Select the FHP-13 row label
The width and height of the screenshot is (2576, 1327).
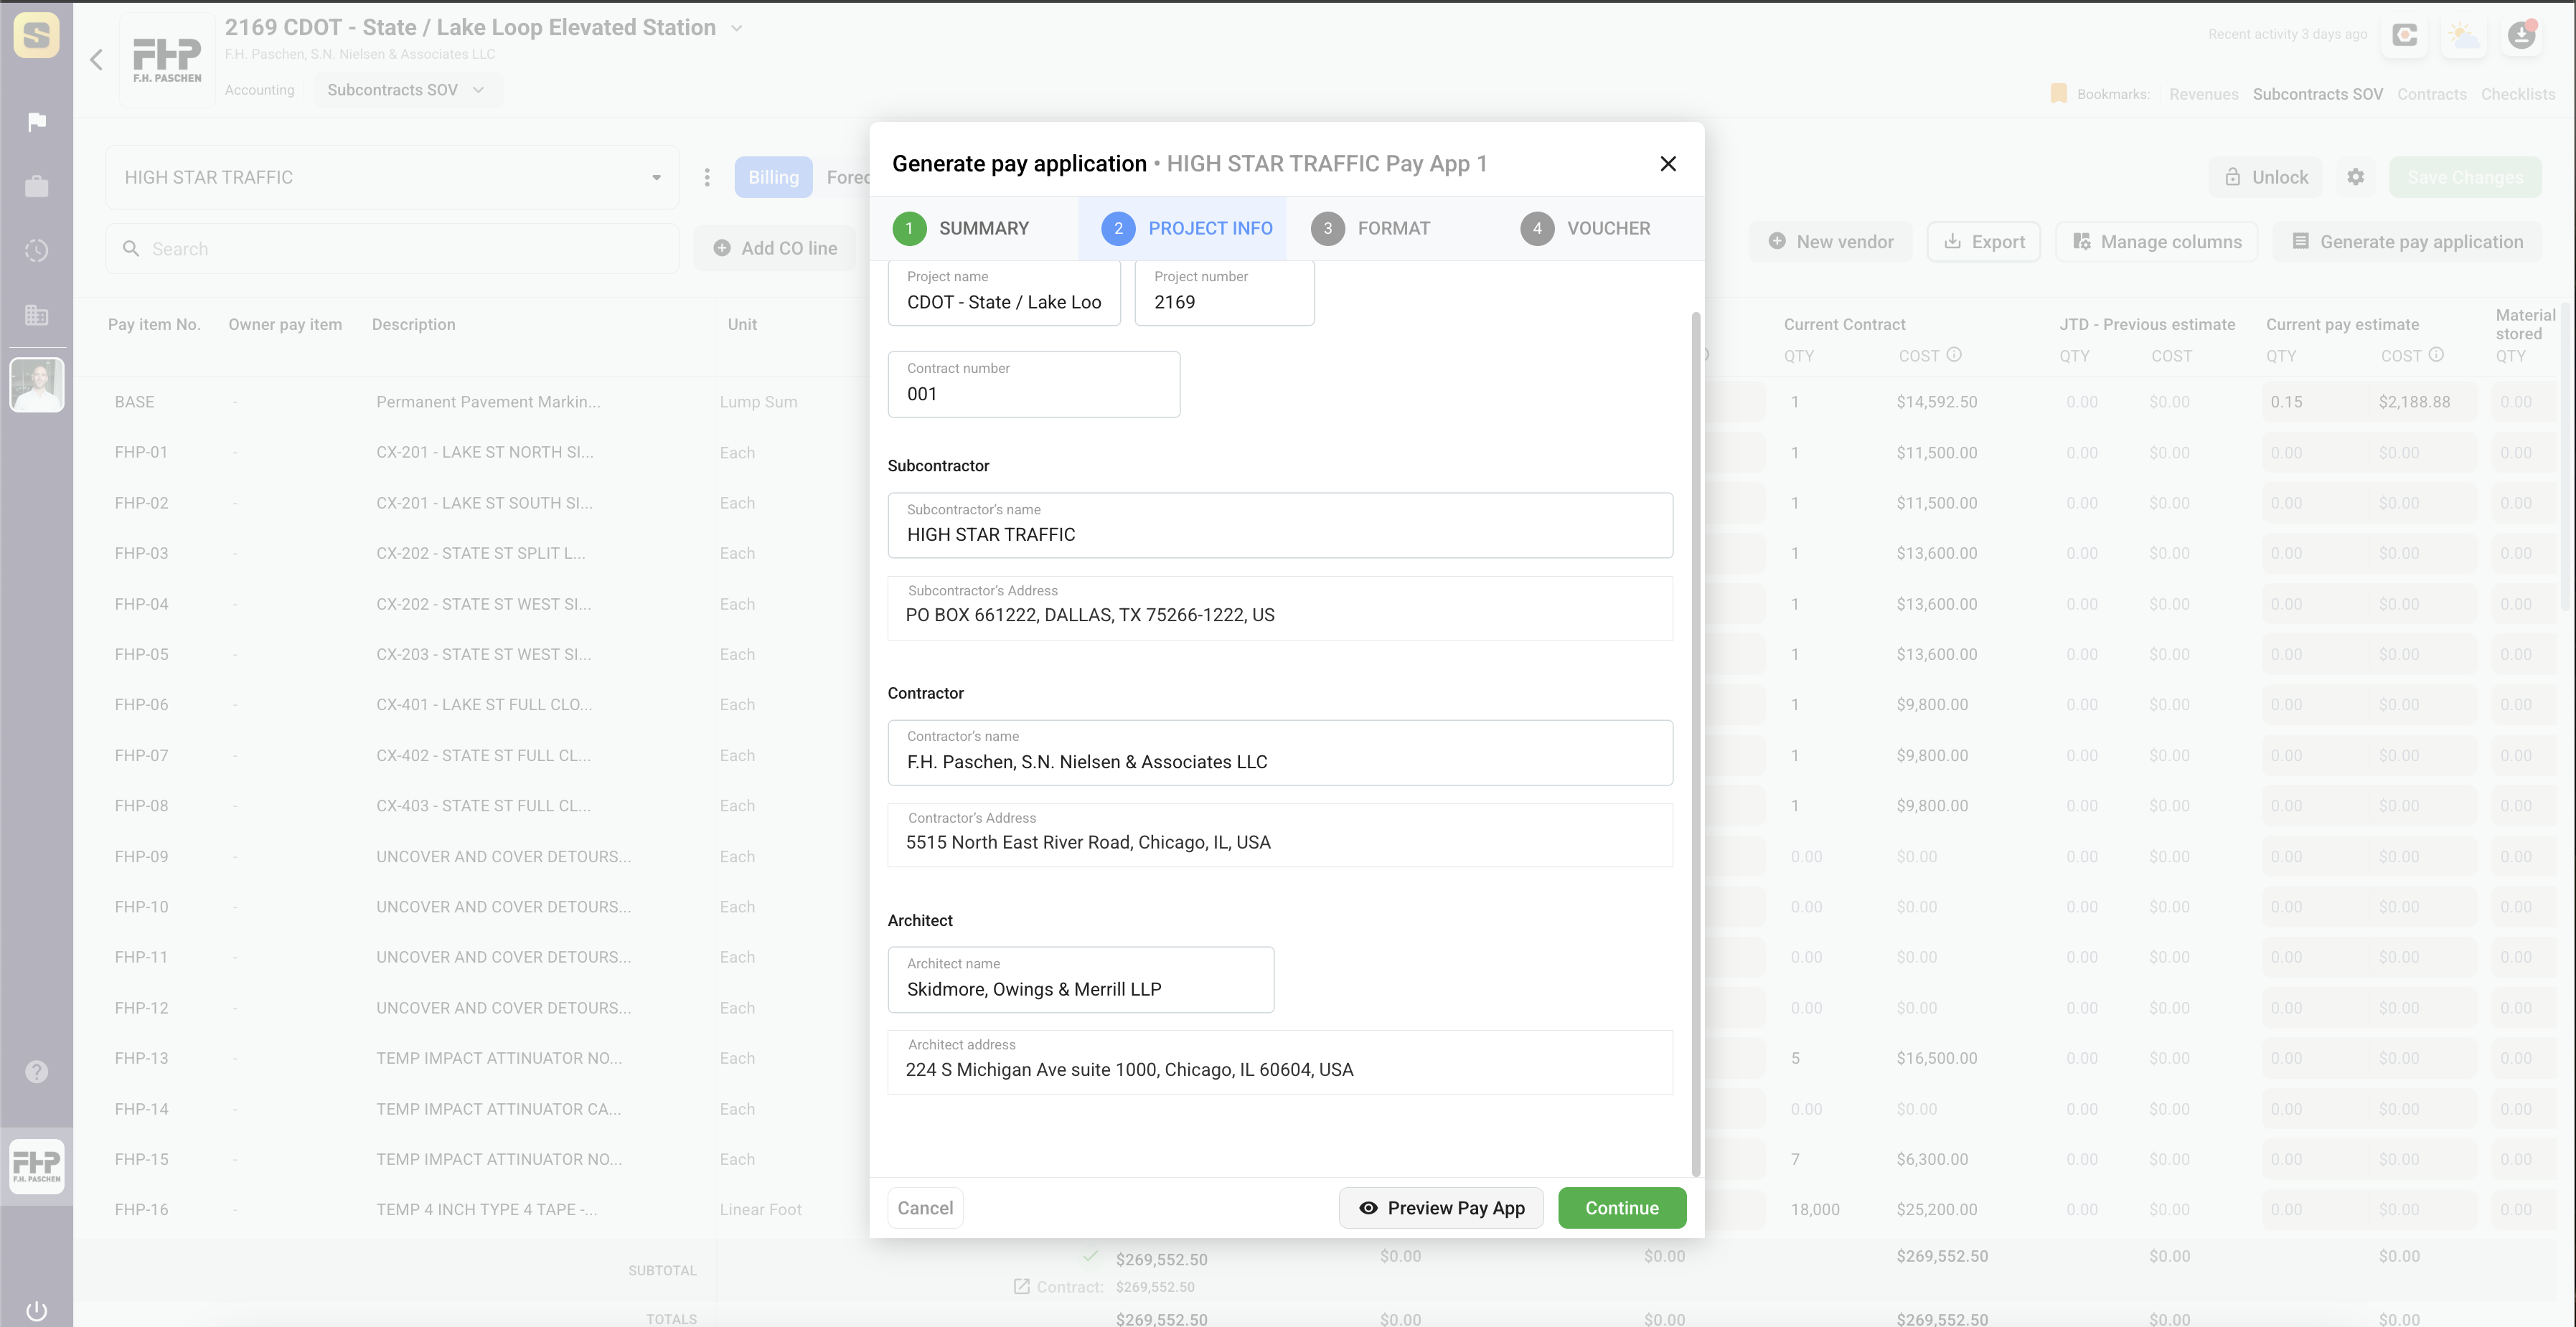(141, 1058)
